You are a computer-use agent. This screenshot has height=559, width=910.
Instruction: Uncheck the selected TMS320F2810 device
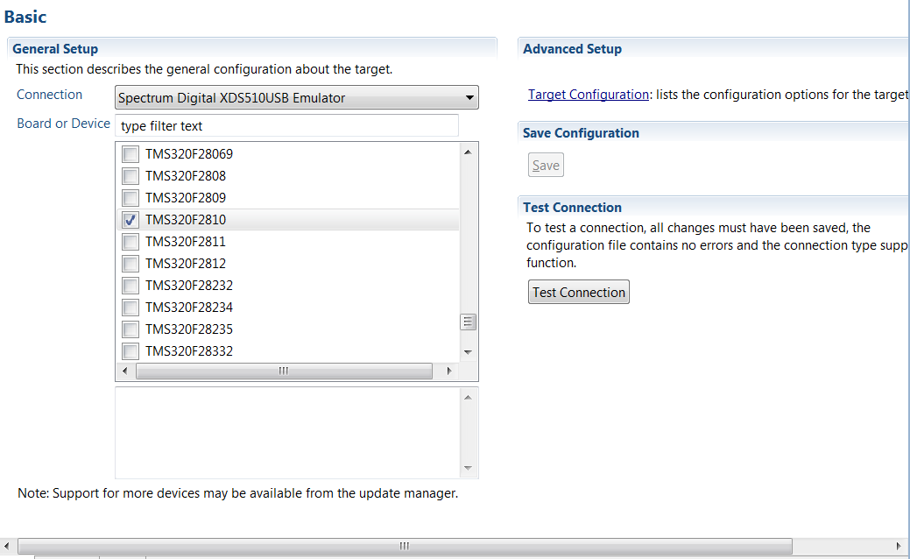tap(130, 219)
